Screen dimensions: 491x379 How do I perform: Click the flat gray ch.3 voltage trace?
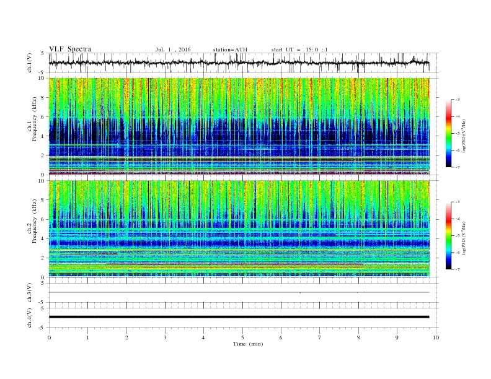(239, 292)
